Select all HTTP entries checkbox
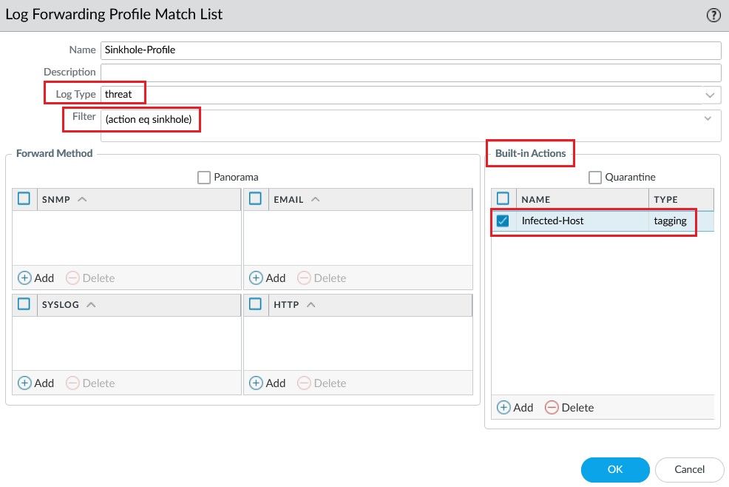 [x=256, y=304]
